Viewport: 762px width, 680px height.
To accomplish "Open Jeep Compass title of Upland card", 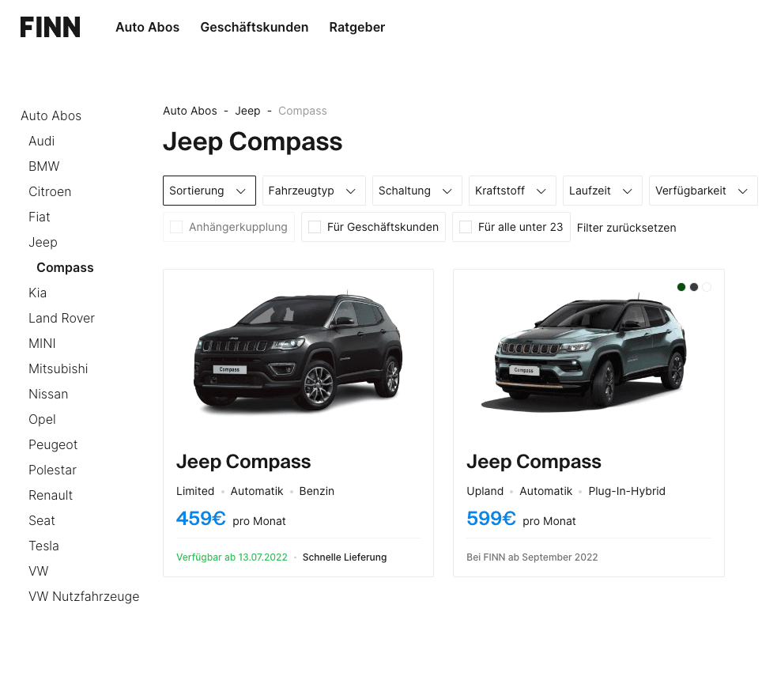I will tap(534, 462).
